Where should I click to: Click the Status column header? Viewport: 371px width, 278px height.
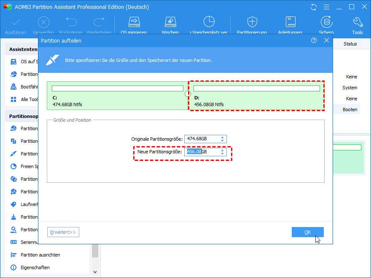[350, 44]
